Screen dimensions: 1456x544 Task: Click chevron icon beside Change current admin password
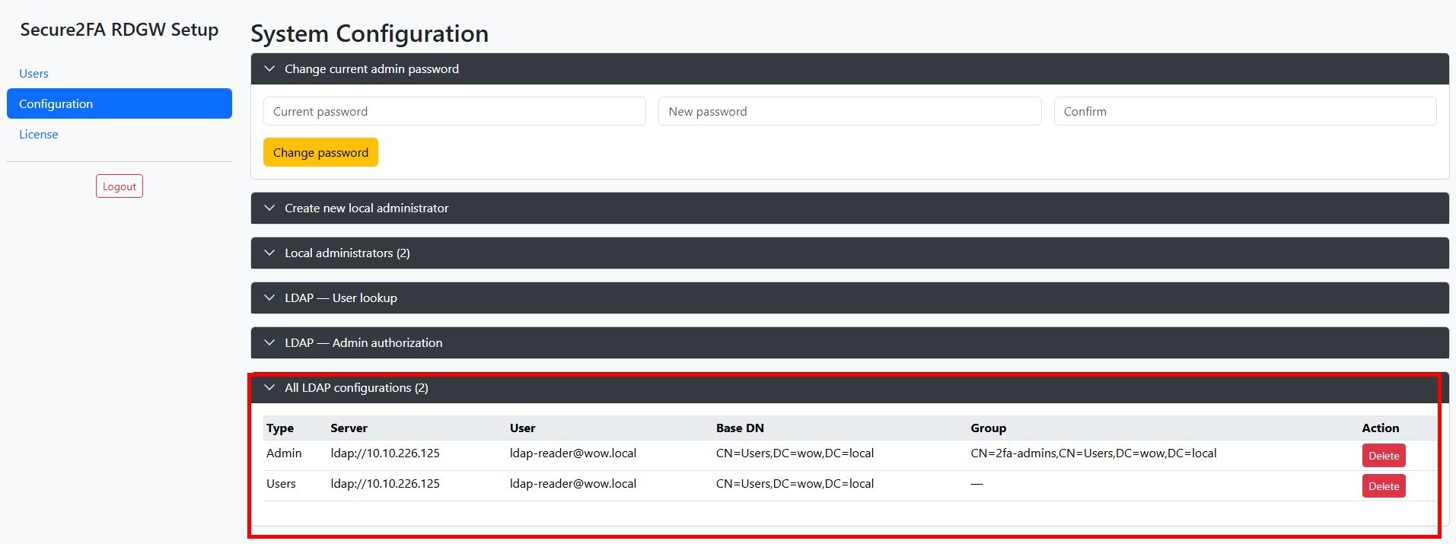tap(269, 68)
